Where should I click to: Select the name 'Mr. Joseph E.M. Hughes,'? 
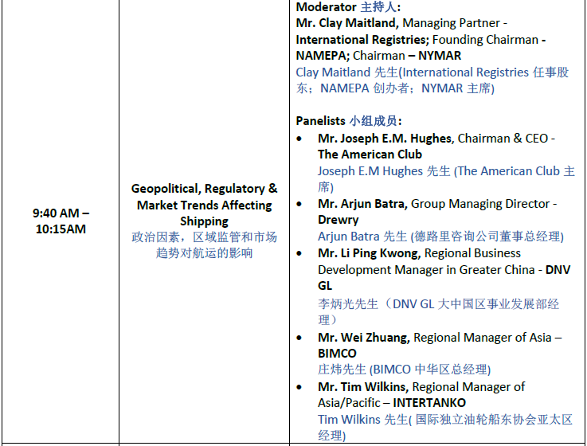[x=386, y=139]
